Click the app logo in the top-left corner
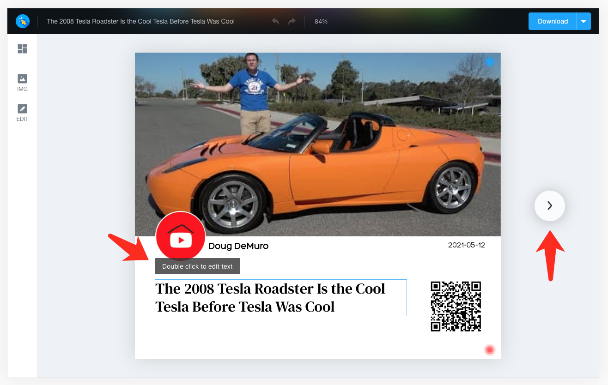This screenshot has height=385, width=608. click(22, 21)
